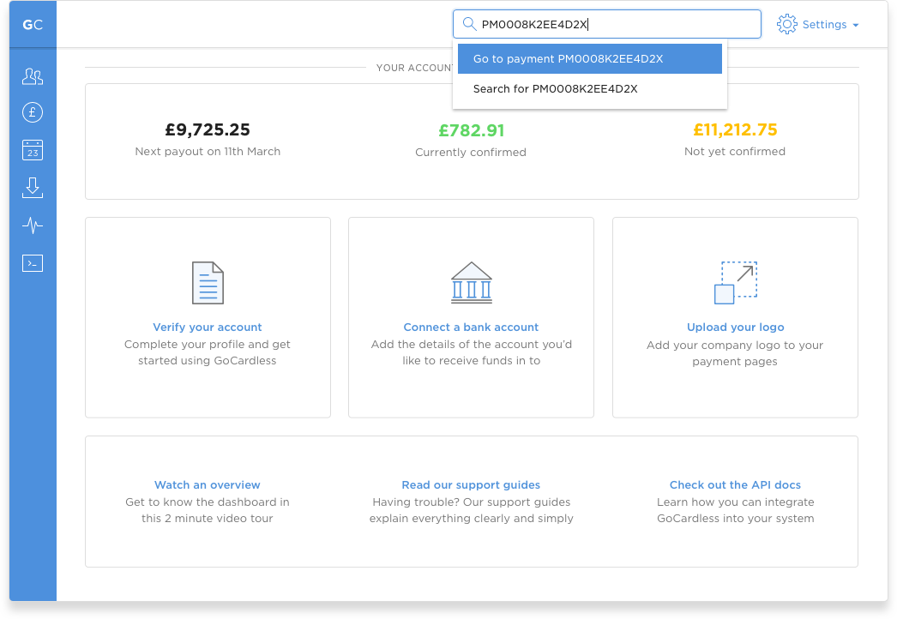The height and width of the screenshot is (619, 897).
Task: Open Read our support guides link
Action: click(x=471, y=484)
